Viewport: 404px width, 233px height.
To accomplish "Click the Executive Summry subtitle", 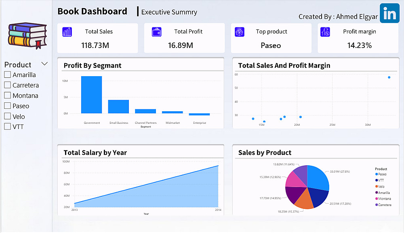I will click(169, 12).
